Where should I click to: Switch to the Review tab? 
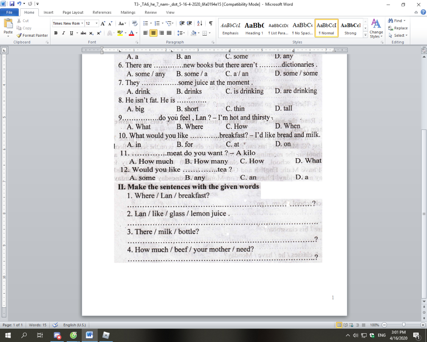point(151,12)
